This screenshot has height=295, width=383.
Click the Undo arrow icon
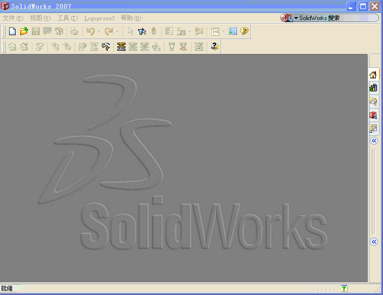click(90, 31)
